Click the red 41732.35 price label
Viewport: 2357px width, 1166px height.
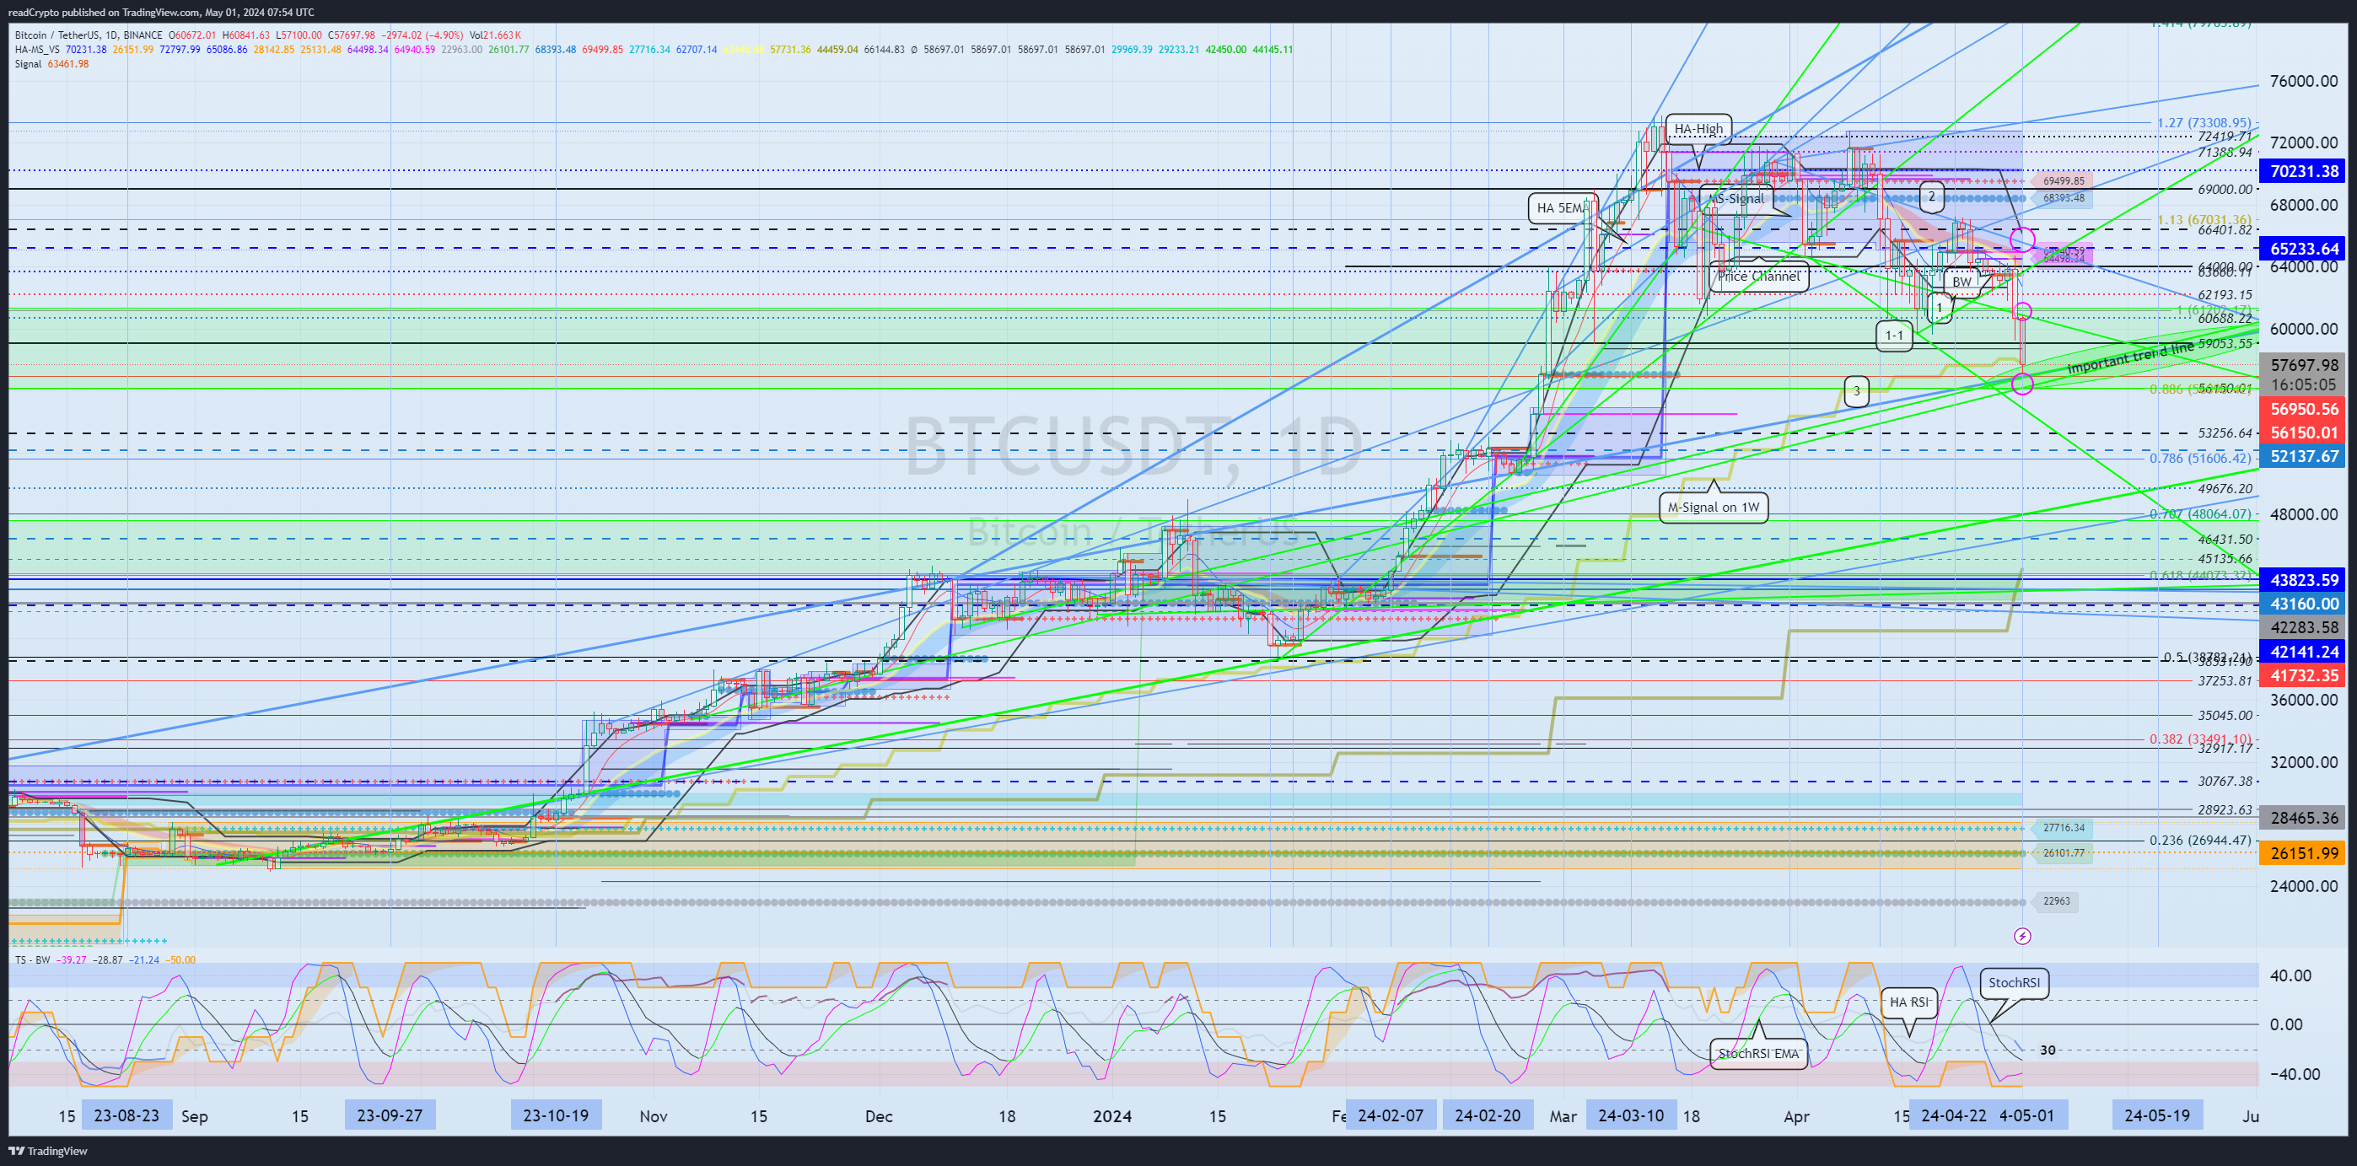click(2304, 676)
